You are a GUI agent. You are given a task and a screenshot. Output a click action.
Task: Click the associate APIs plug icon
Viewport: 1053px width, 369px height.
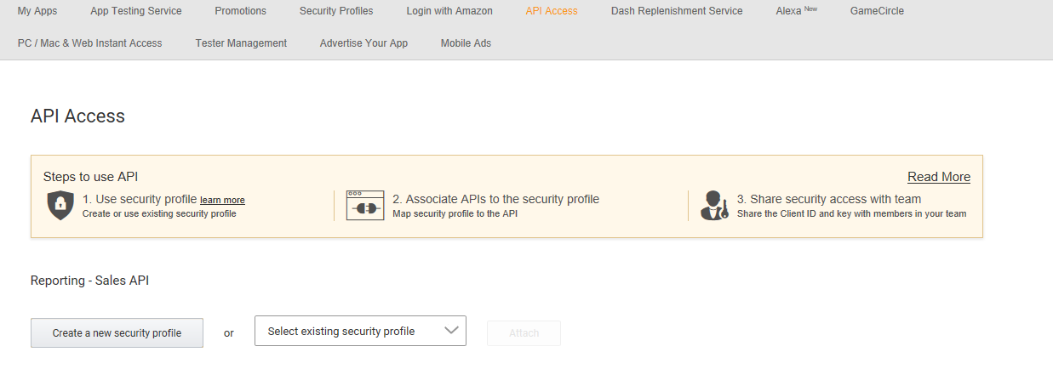tap(365, 206)
